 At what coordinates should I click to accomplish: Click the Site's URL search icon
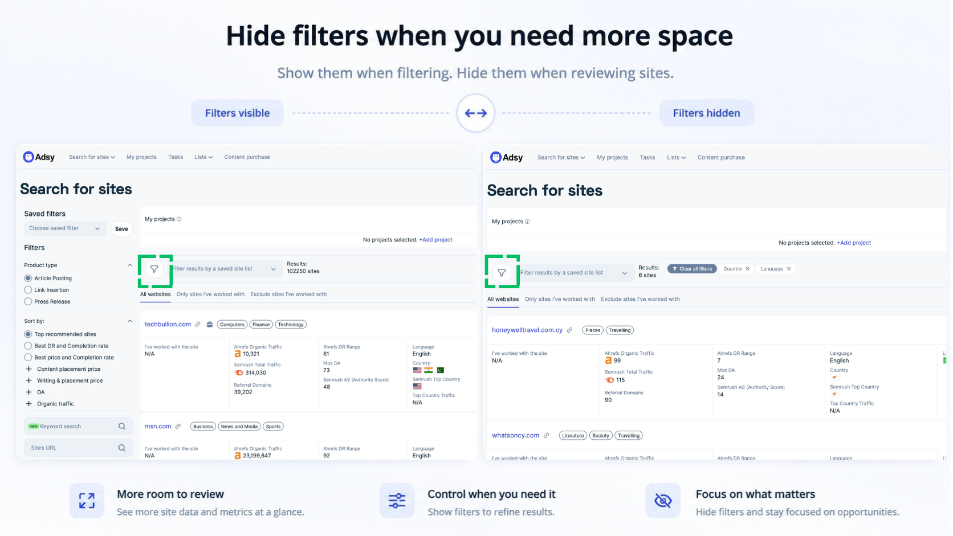coord(122,448)
